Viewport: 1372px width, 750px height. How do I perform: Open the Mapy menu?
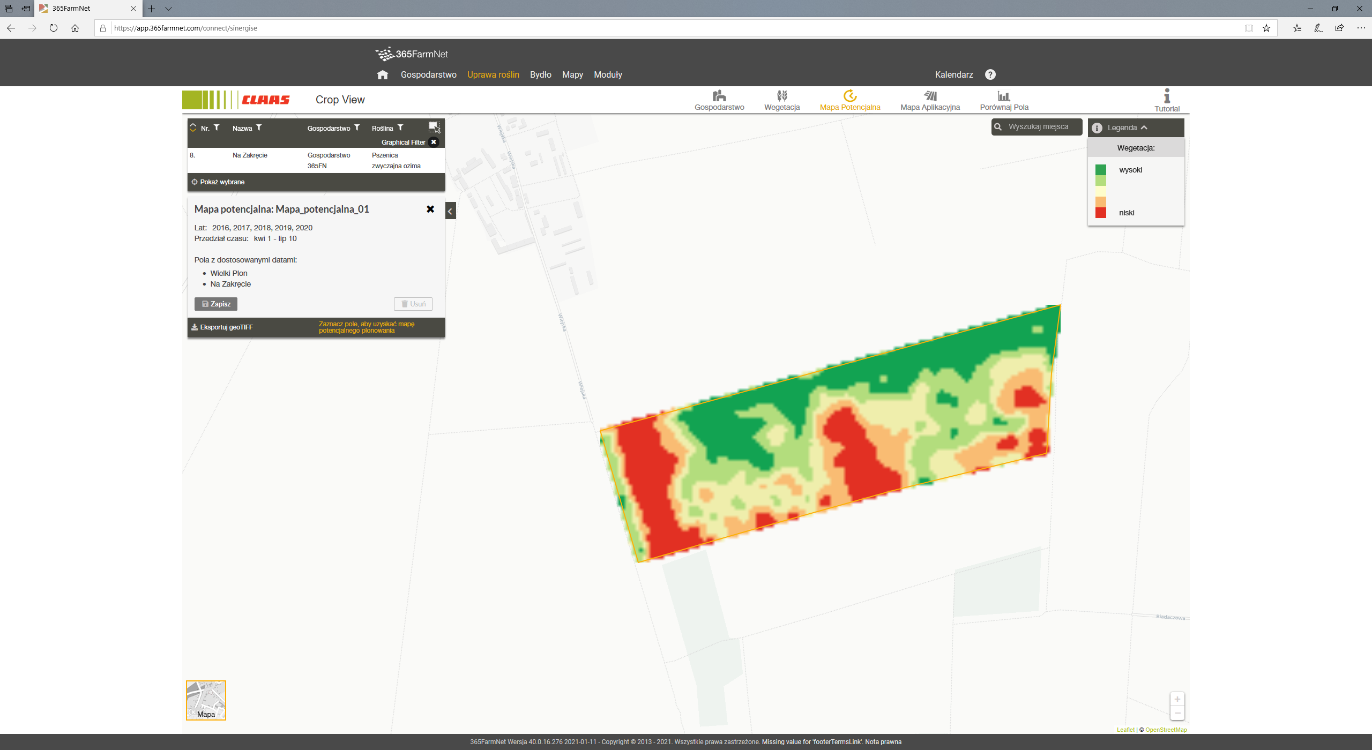572,75
